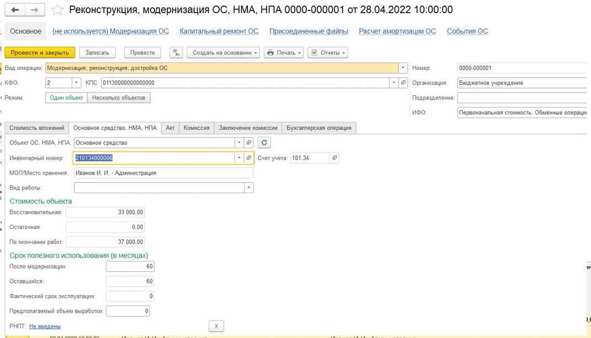Expand the КПС dropdown arrow
Image resolution: width=591 pixels, height=338 pixels.
point(394,83)
